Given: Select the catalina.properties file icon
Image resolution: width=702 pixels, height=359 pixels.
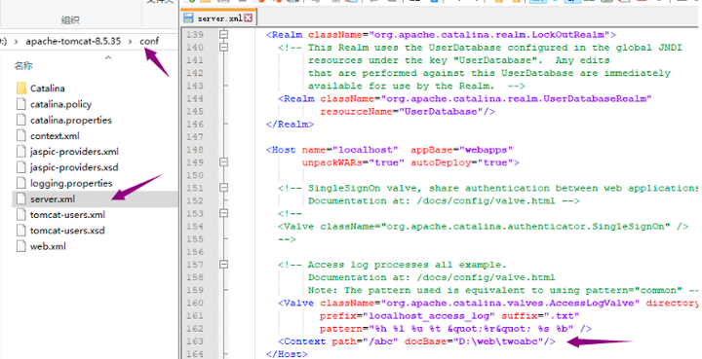Looking at the screenshot, I should coord(21,120).
